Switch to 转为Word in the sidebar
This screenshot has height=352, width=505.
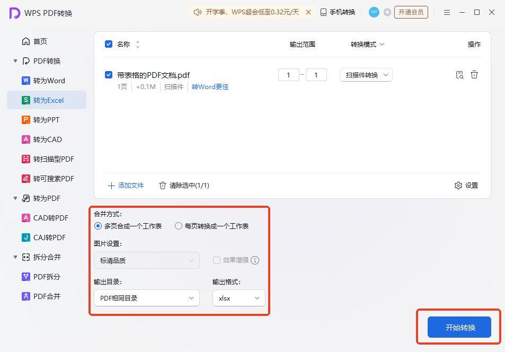tap(49, 81)
